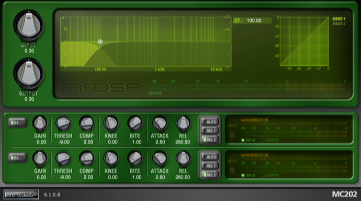
Task: Click Band 1 Rel value 250.00
Action: click(x=183, y=142)
